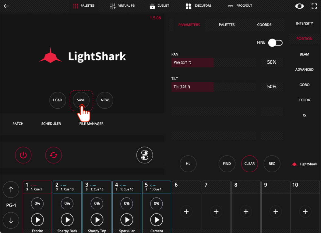Enter fullscreen mode
The width and height of the screenshot is (321, 233).
point(314,6)
